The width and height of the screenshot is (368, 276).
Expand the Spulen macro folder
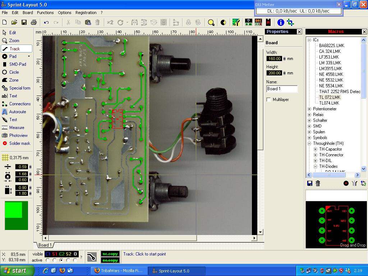309,132
